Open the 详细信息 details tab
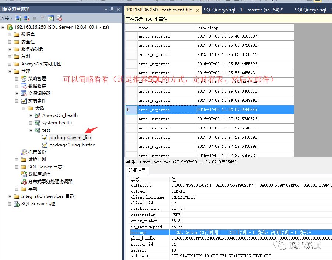Viewport: 332px width, 260px height. click(x=137, y=170)
